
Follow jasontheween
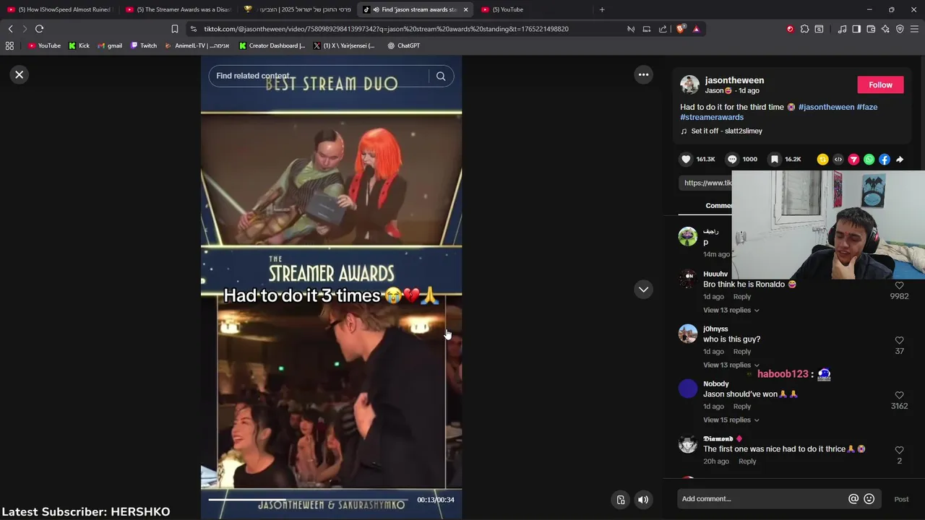coord(880,85)
